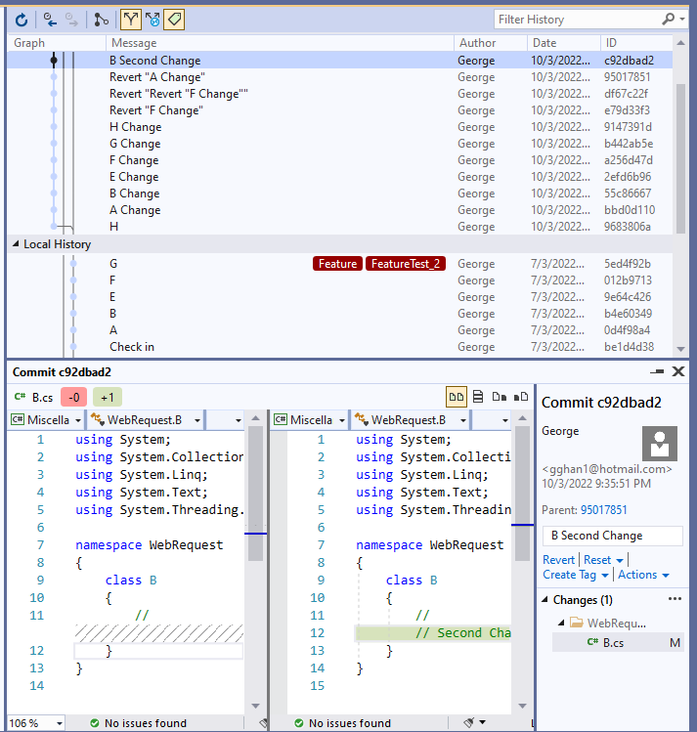Open the Reset dropdown link
Screen dimensions: 697x732
pos(603,560)
